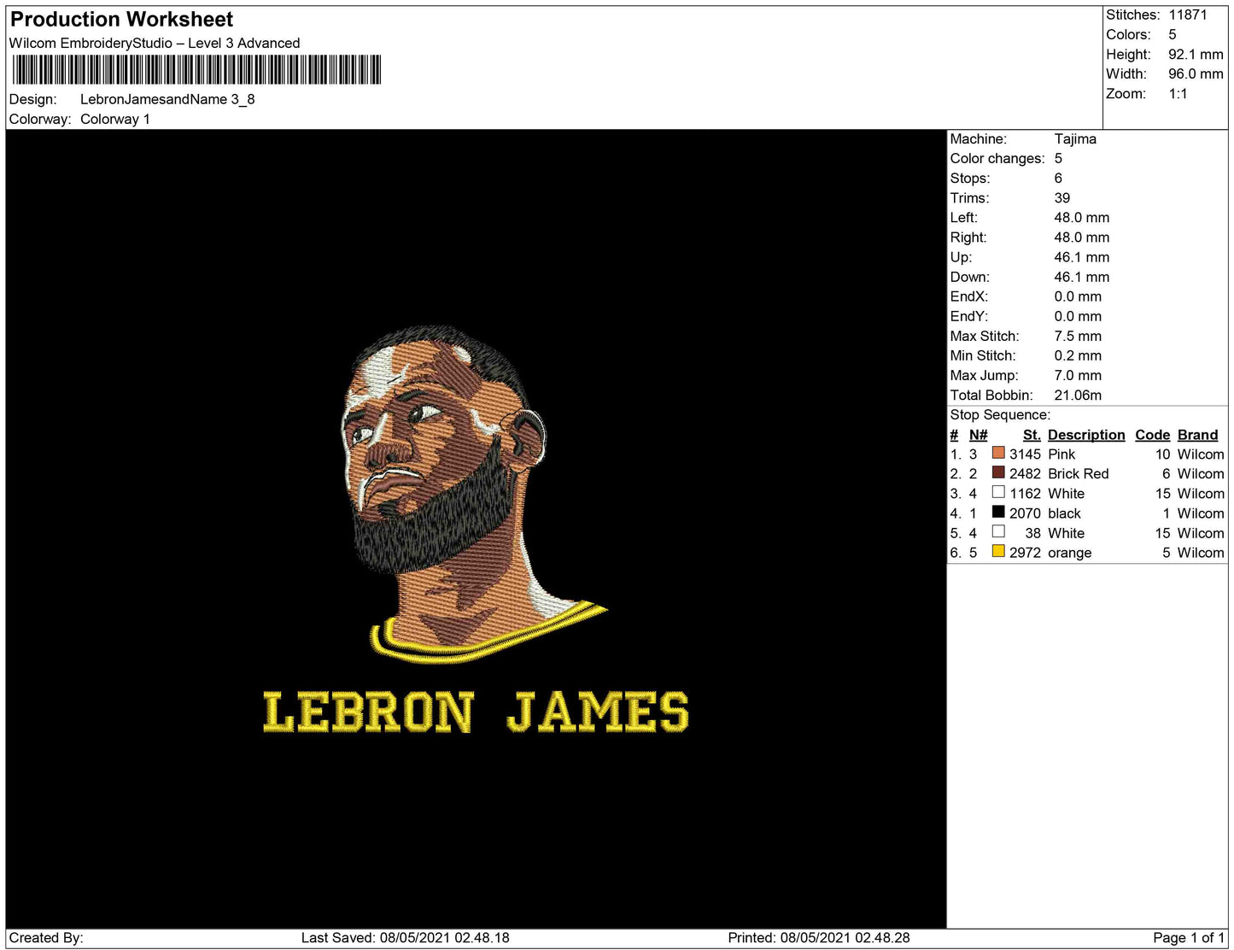Open the Description column header

click(x=1085, y=435)
